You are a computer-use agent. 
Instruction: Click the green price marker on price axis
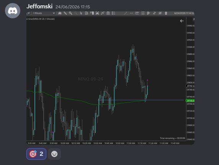(190, 101)
